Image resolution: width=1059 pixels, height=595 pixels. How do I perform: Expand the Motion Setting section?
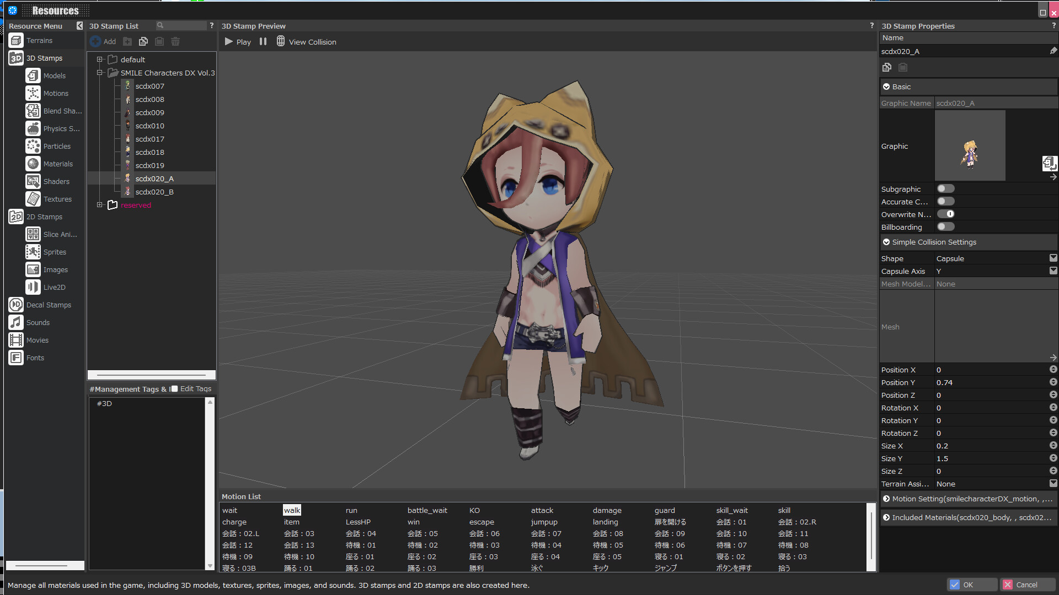(x=886, y=499)
